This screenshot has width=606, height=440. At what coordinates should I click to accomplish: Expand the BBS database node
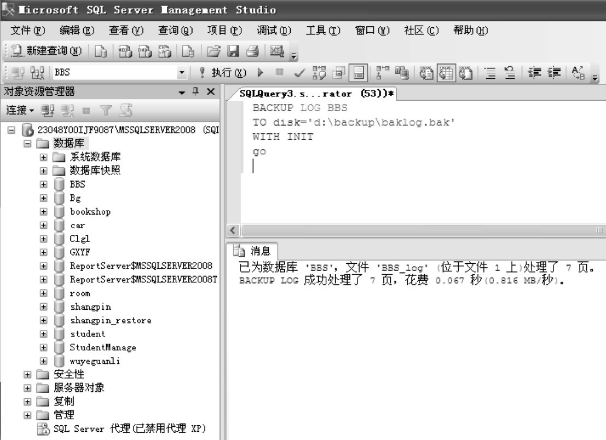(43, 184)
